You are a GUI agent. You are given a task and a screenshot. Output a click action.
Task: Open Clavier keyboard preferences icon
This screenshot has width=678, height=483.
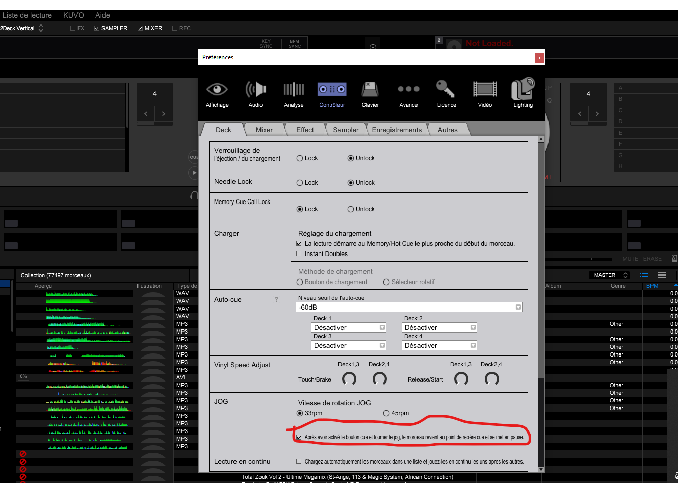[370, 90]
